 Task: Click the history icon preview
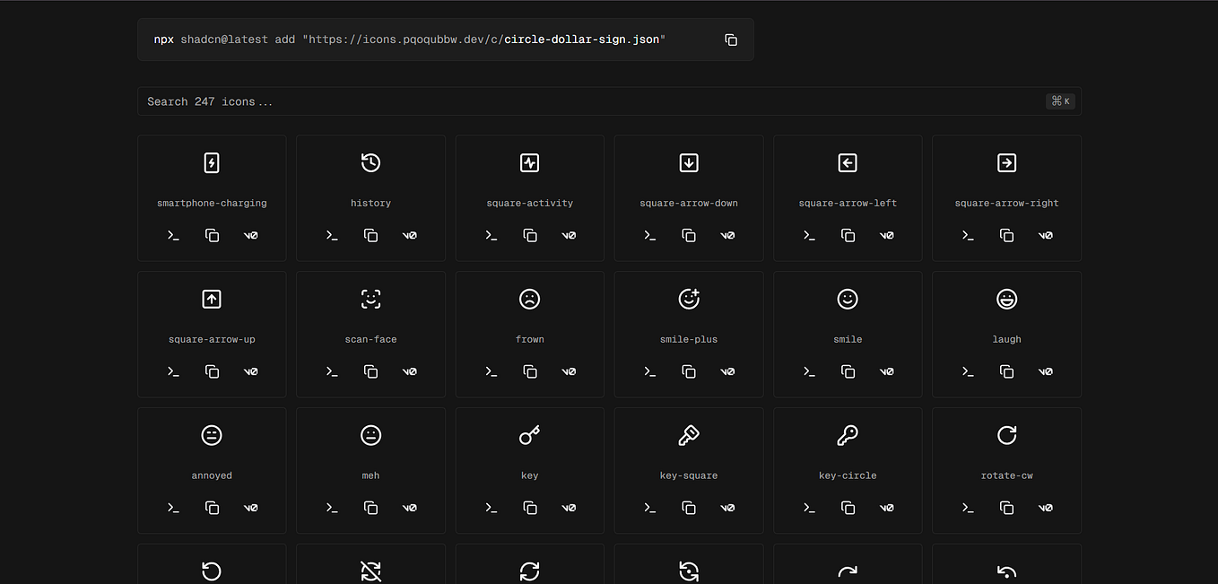click(370, 162)
